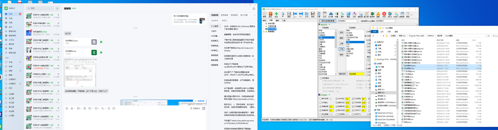
Task: Click the 打开 folder icon in plugin toolbar
Action: [x=307, y=14]
